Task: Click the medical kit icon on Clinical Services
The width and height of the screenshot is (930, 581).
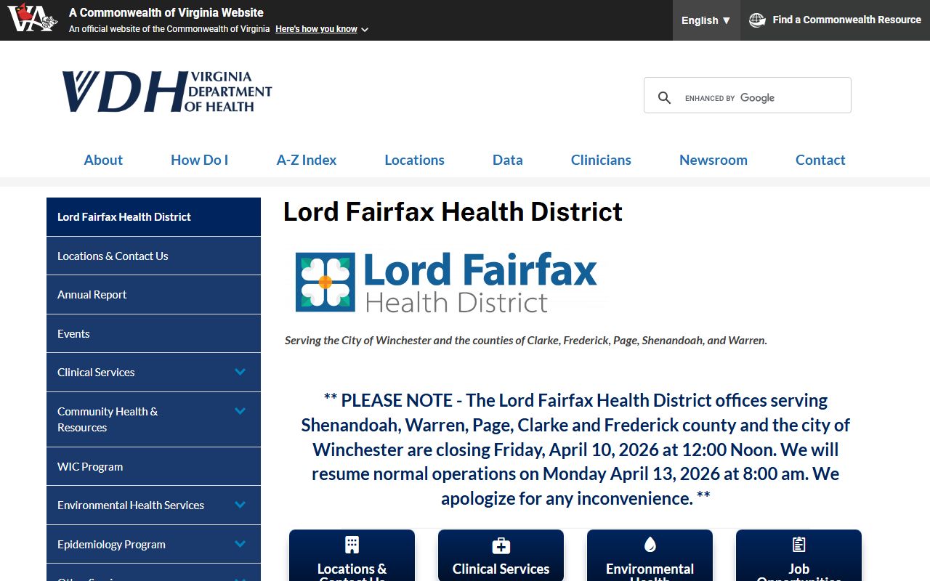Action: click(x=501, y=545)
